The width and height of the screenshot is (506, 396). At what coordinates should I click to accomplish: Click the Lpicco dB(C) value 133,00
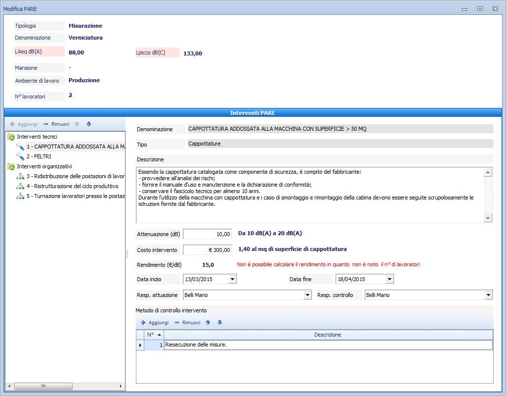[x=193, y=53]
